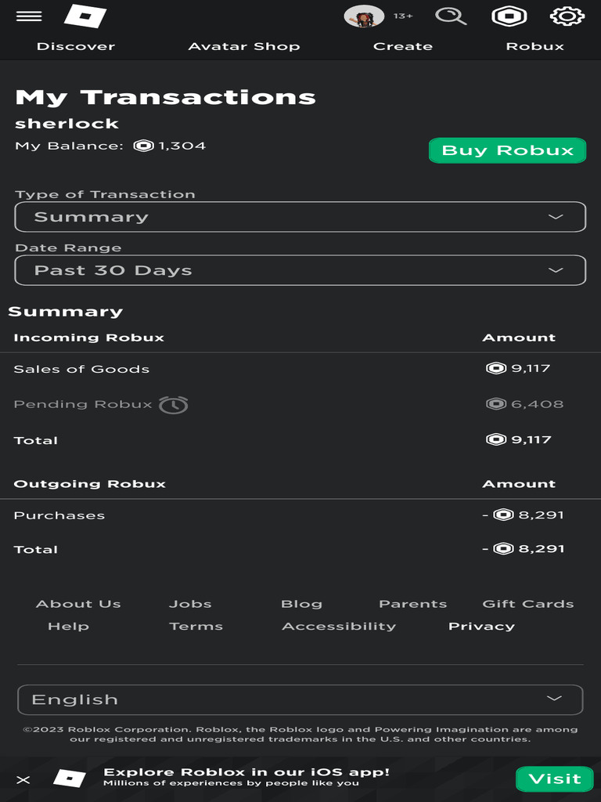Screen dimensions: 601x802
Task: Open the user avatar profile picture
Action: click(x=364, y=16)
